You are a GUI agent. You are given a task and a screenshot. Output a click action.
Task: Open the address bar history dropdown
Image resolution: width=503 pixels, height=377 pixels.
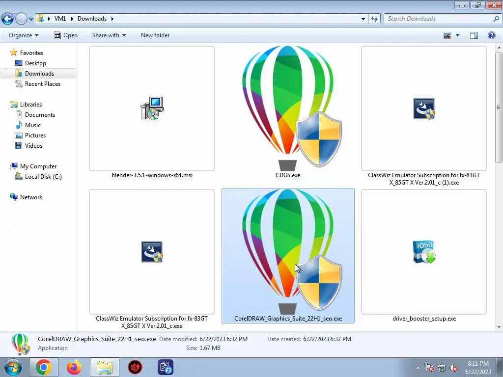[363, 19]
